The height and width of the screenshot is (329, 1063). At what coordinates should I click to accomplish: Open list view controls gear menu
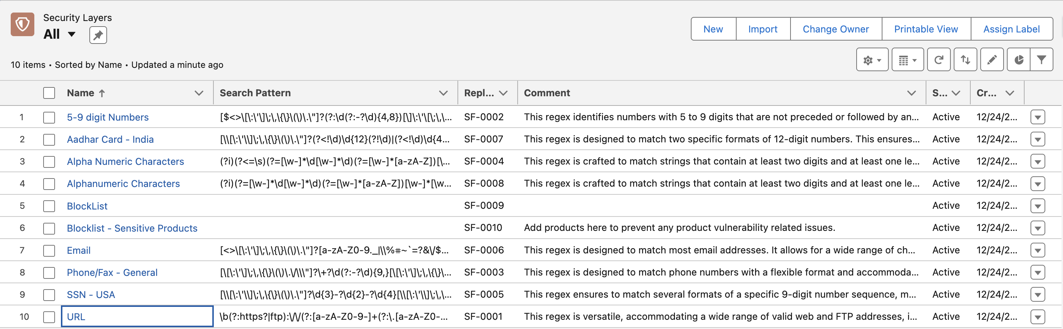[x=871, y=60]
